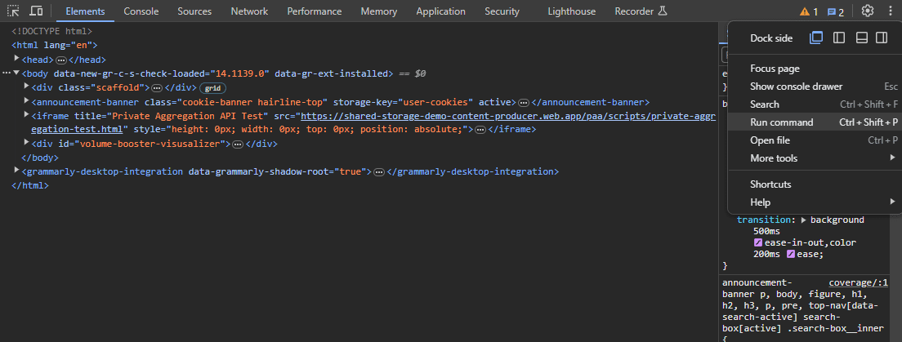Open DevTools settings gear
The height and width of the screenshot is (342, 902).
pyautogui.click(x=868, y=11)
